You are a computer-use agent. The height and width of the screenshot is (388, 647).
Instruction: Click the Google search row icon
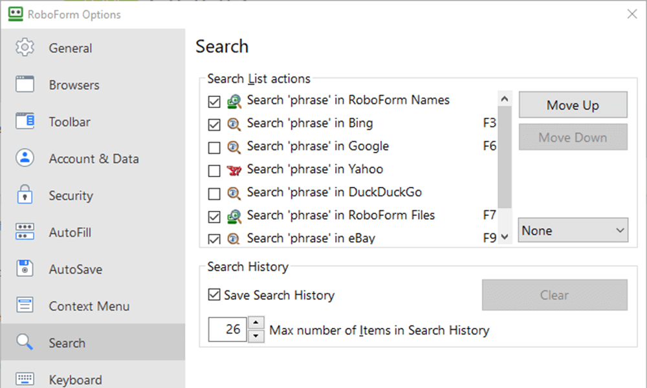[x=234, y=147]
